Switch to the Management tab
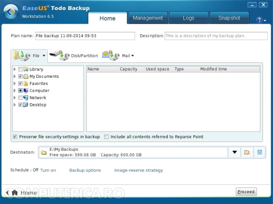The image size is (273, 204). (x=147, y=18)
